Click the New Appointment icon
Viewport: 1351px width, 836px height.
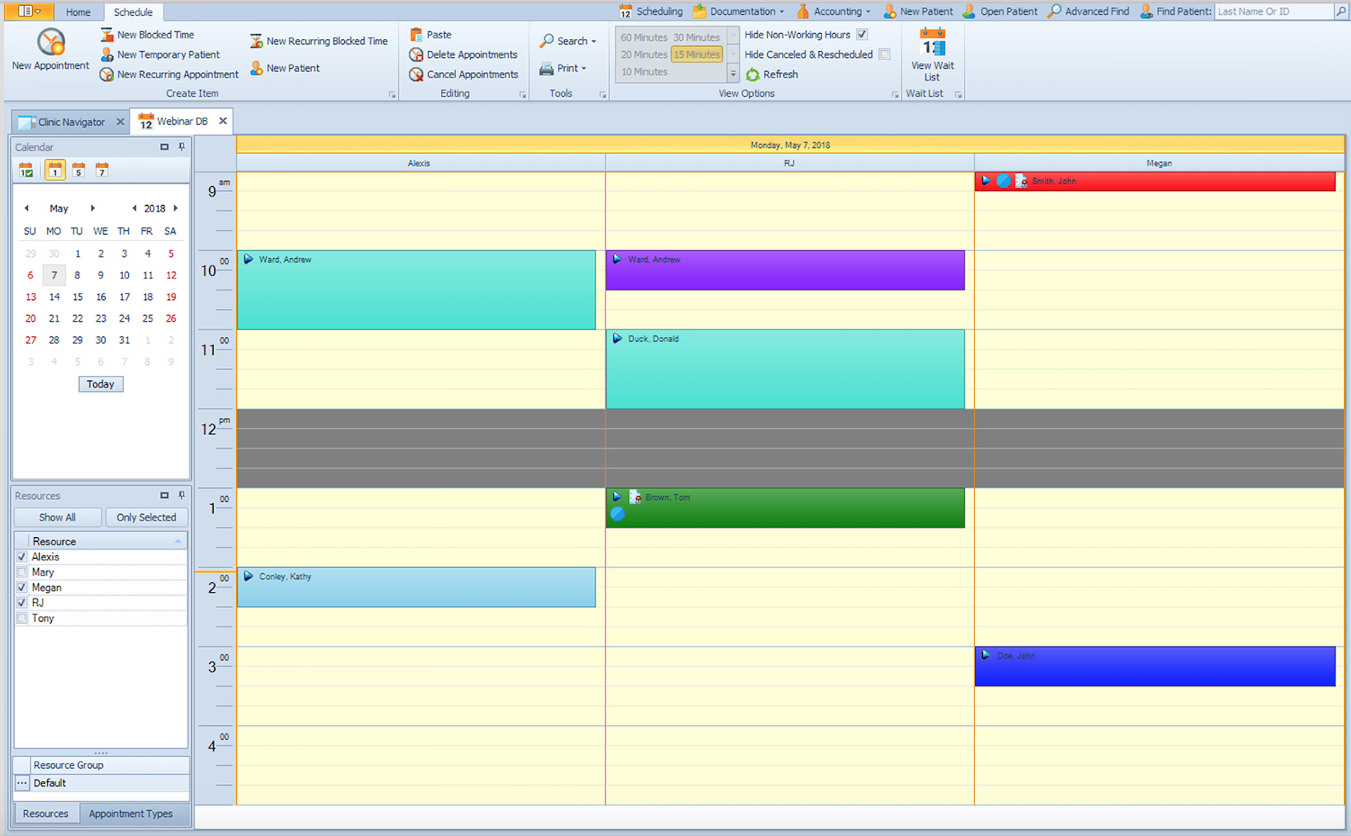[51, 43]
